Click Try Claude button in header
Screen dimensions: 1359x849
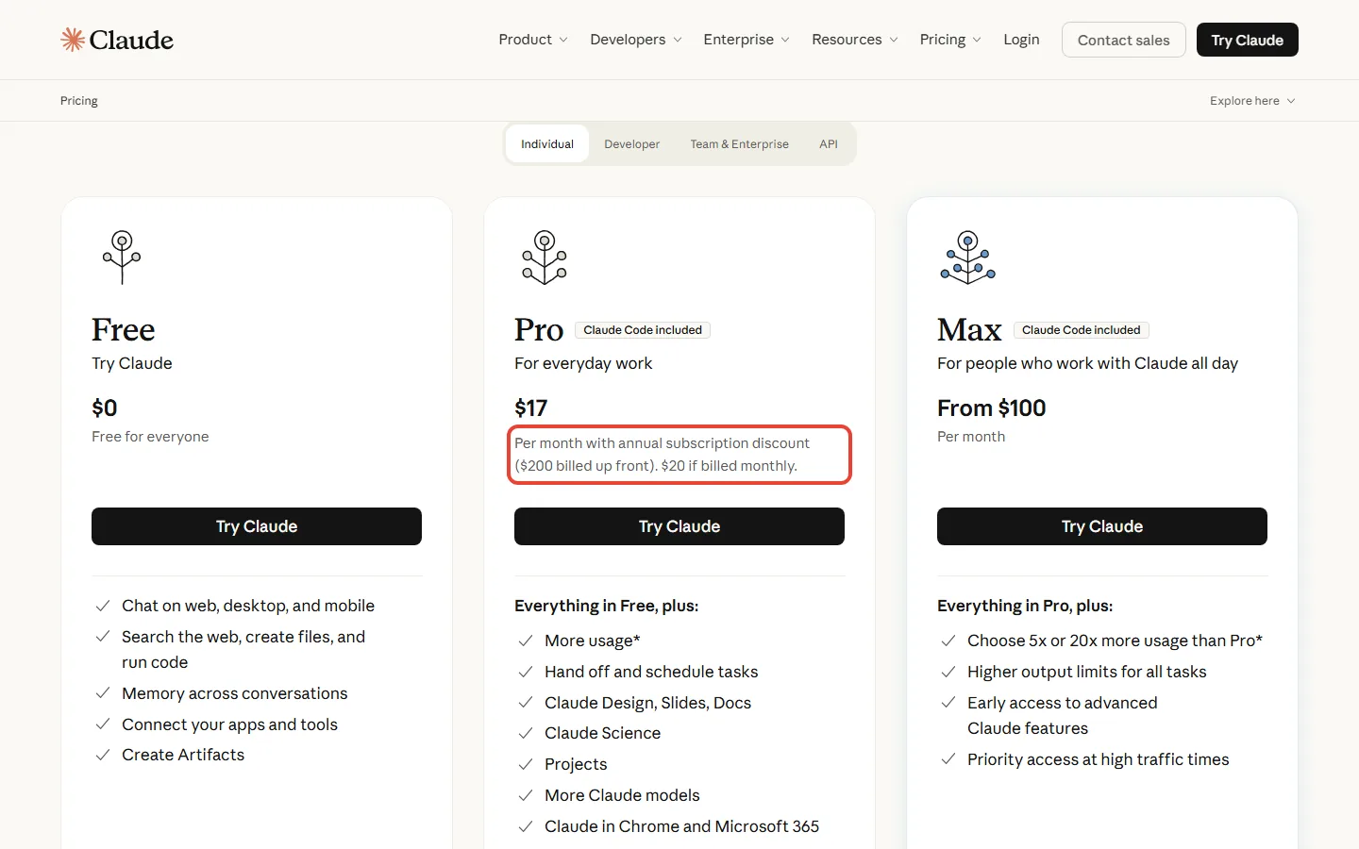1247,40
